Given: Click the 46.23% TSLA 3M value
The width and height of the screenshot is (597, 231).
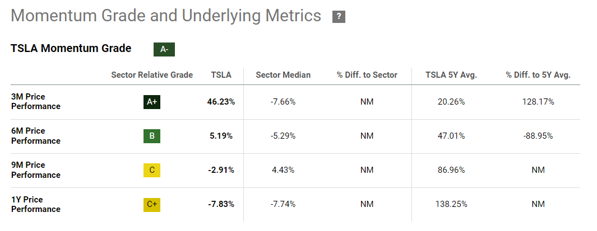Looking at the screenshot, I should click(221, 102).
